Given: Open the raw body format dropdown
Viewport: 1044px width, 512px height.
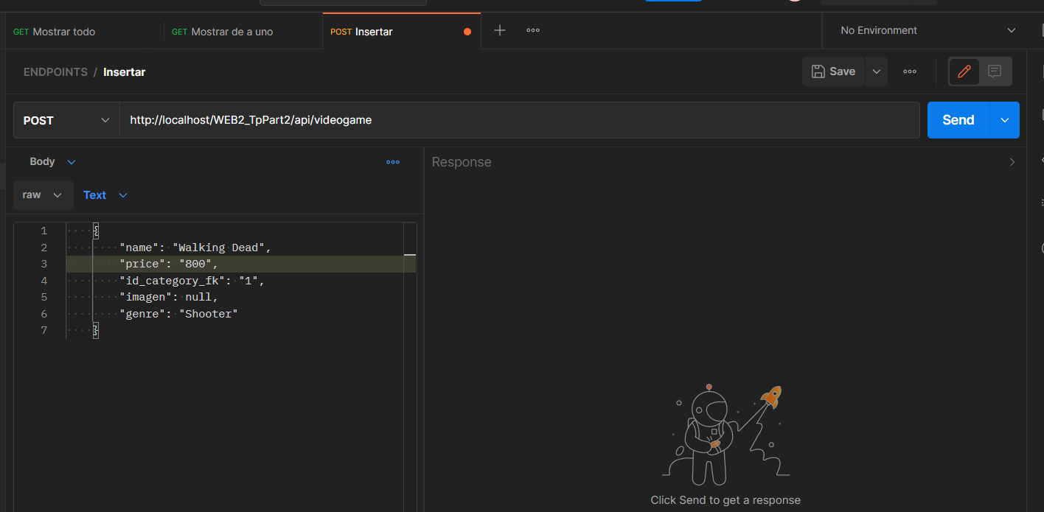Looking at the screenshot, I should pos(43,194).
